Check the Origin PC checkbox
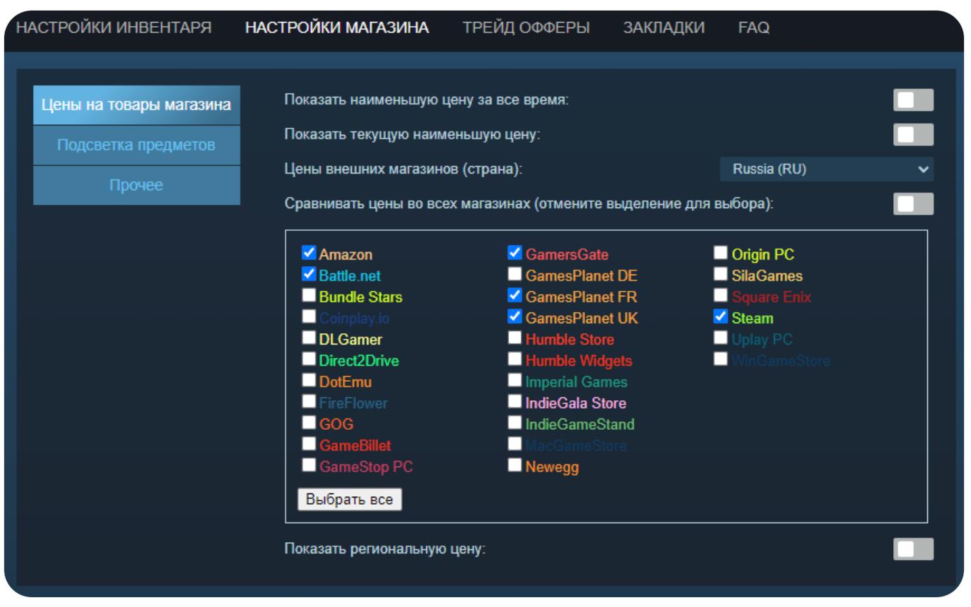Image resolution: width=971 pixels, height=607 pixels. 720,253
